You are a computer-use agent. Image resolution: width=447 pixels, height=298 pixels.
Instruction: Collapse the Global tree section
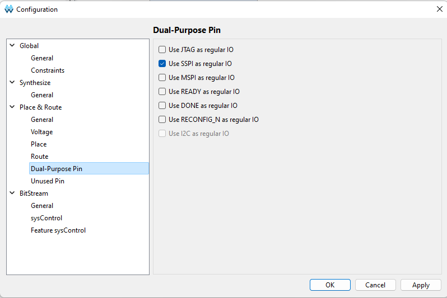point(12,45)
